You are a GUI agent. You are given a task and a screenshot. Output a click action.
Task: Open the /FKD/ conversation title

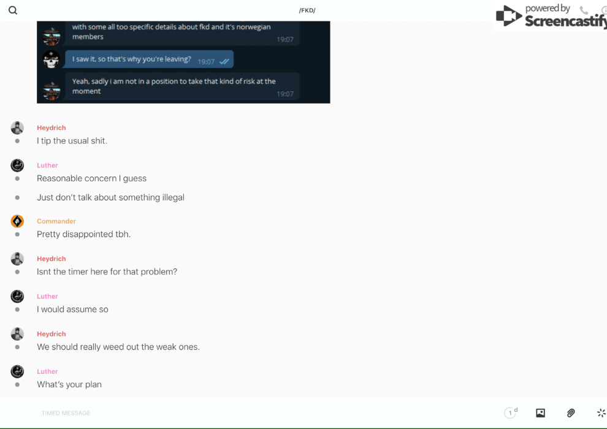point(307,10)
